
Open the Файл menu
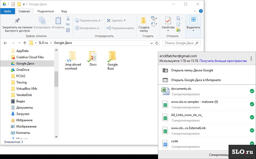point(7,11)
